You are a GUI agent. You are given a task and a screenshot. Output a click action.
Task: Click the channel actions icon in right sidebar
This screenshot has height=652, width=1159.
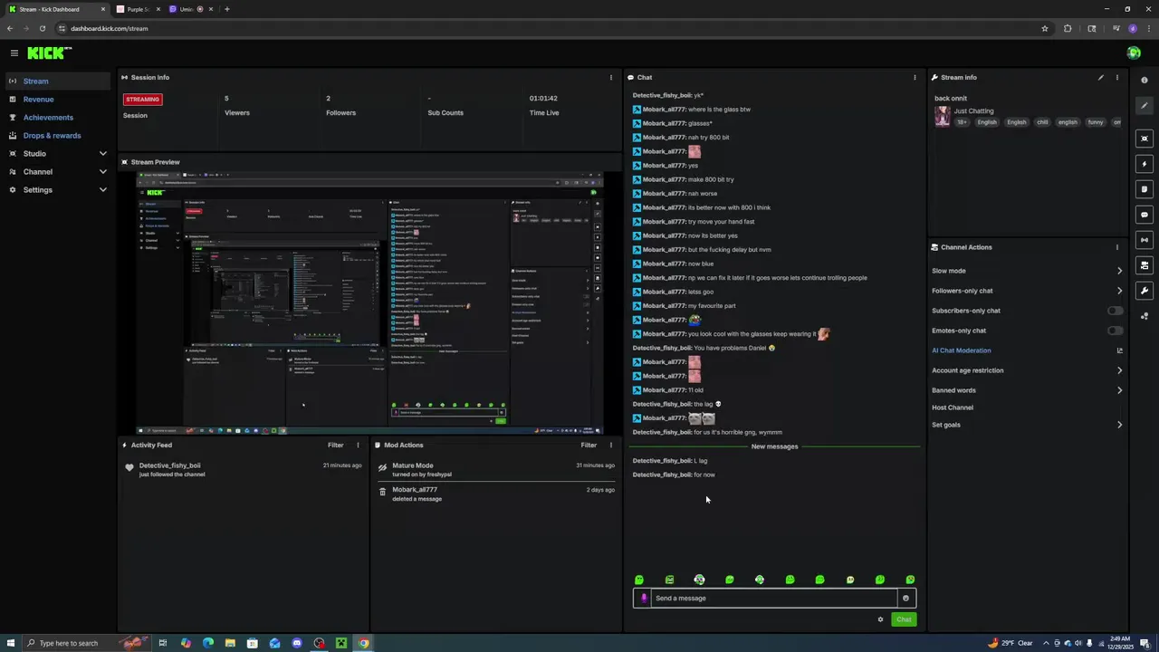1145,265
